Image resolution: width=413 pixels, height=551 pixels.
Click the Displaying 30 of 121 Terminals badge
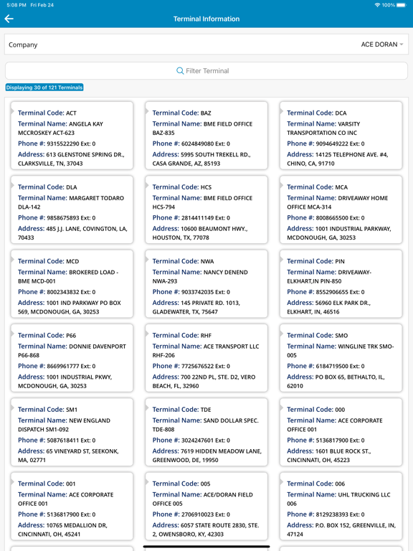(x=44, y=88)
